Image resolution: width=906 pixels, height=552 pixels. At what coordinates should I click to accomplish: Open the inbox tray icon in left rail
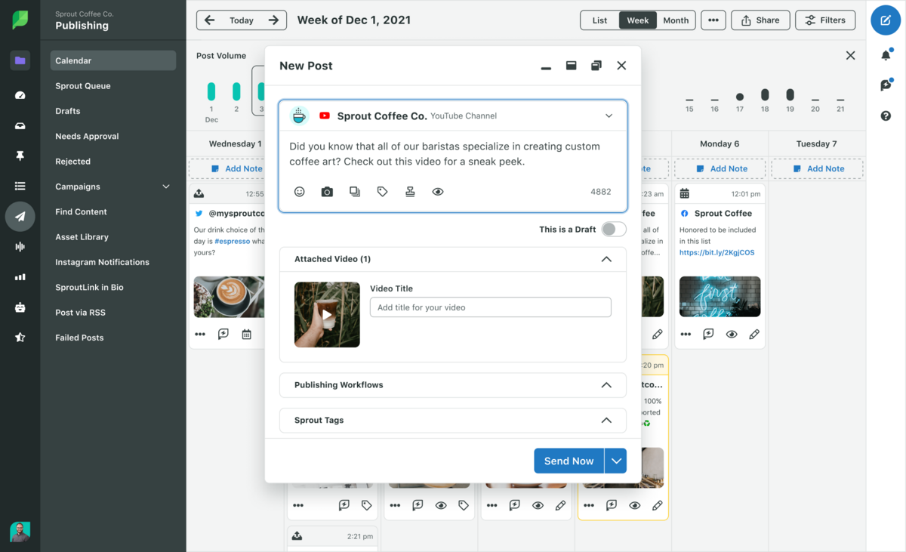pyautogui.click(x=20, y=126)
